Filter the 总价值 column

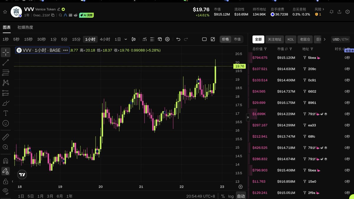click(265, 49)
